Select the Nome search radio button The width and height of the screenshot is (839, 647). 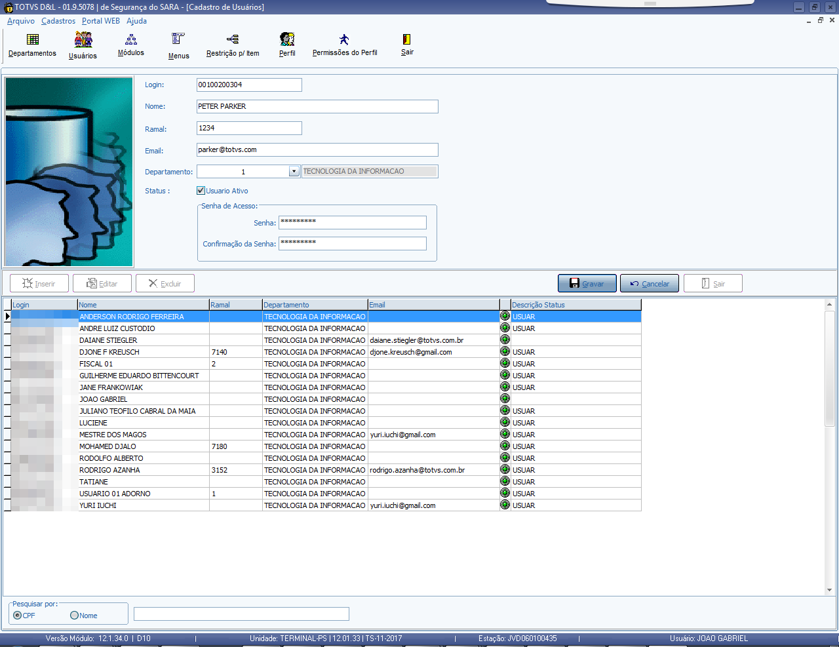(x=74, y=616)
